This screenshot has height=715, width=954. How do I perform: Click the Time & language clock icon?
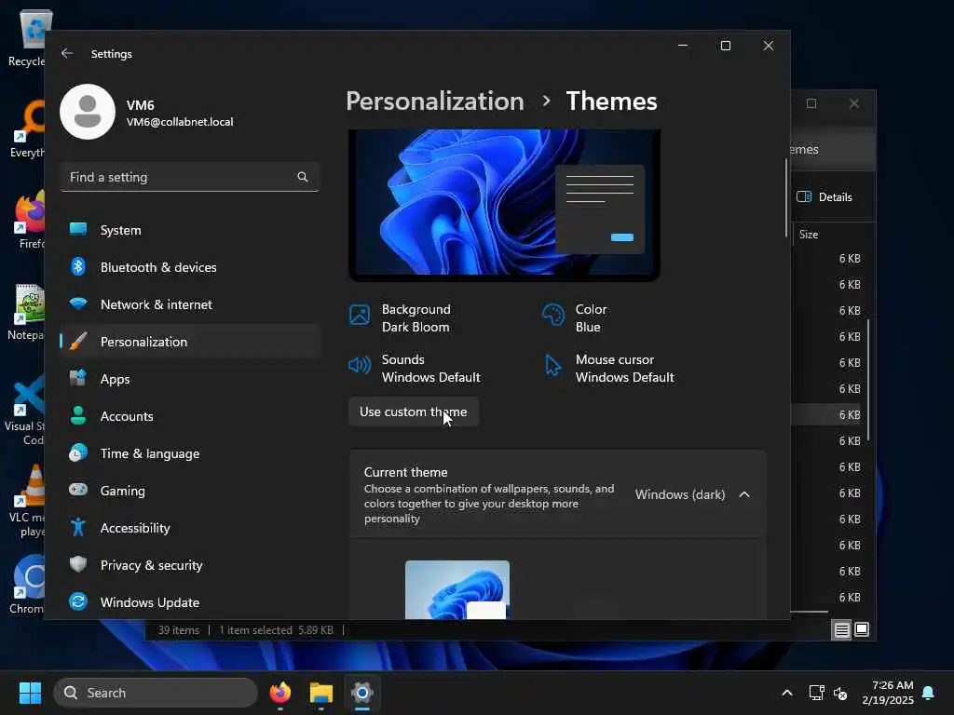(x=78, y=453)
